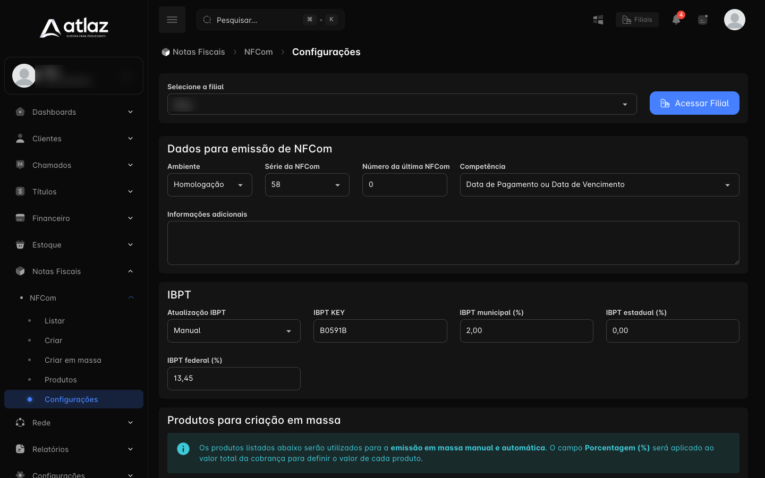Click the Estoque basket icon
Viewport: 765px width, 478px height.
coord(20,244)
